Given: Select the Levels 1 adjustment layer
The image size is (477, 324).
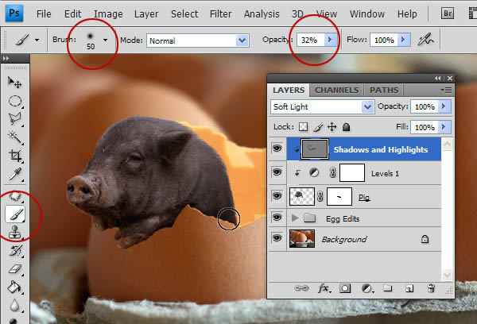Looking at the screenshot, I should (364, 172).
